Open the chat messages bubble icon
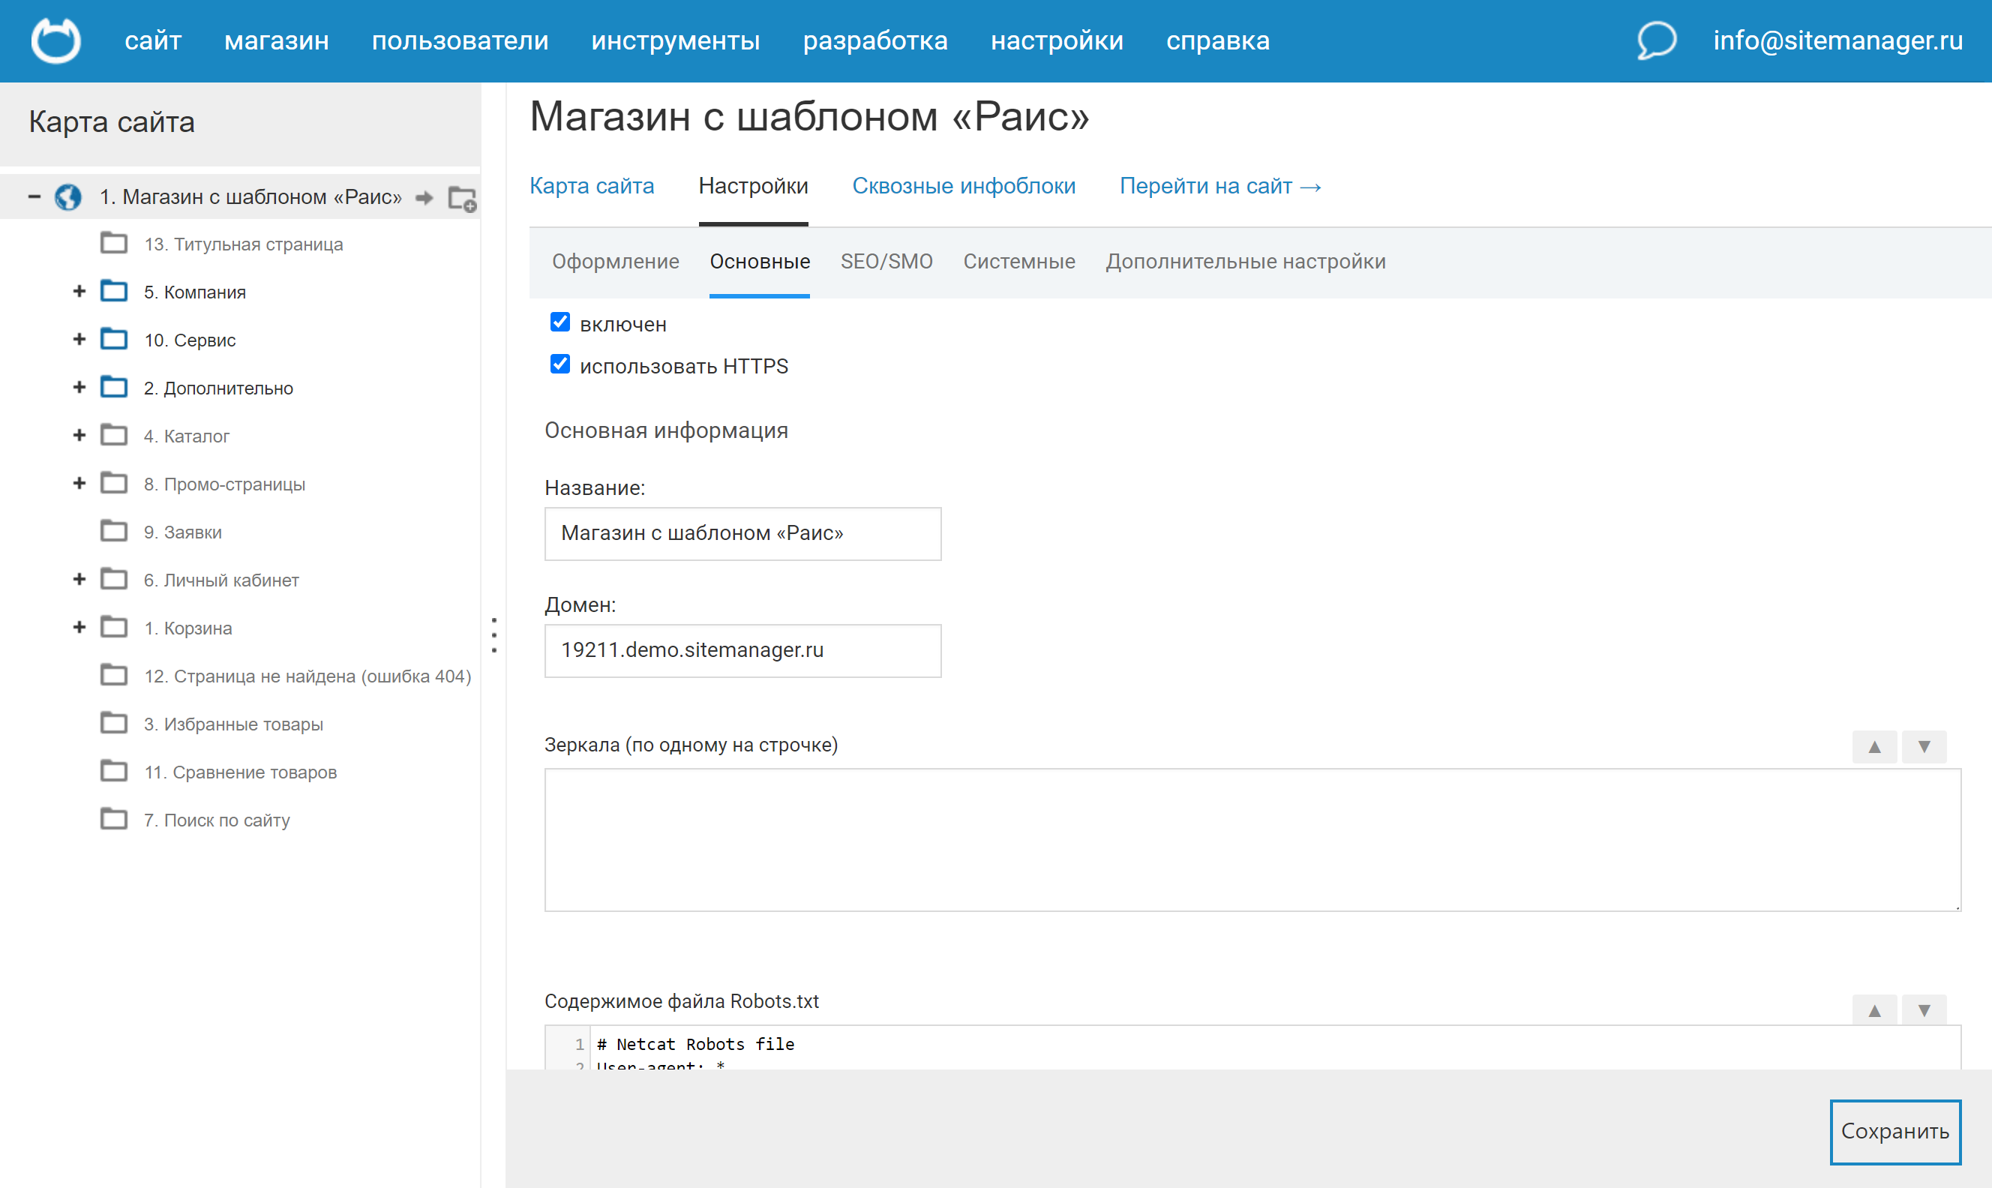1992x1188 pixels. [x=1655, y=40]
